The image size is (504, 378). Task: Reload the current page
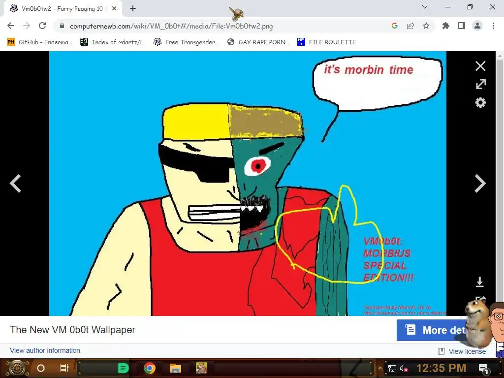[42, 26]
